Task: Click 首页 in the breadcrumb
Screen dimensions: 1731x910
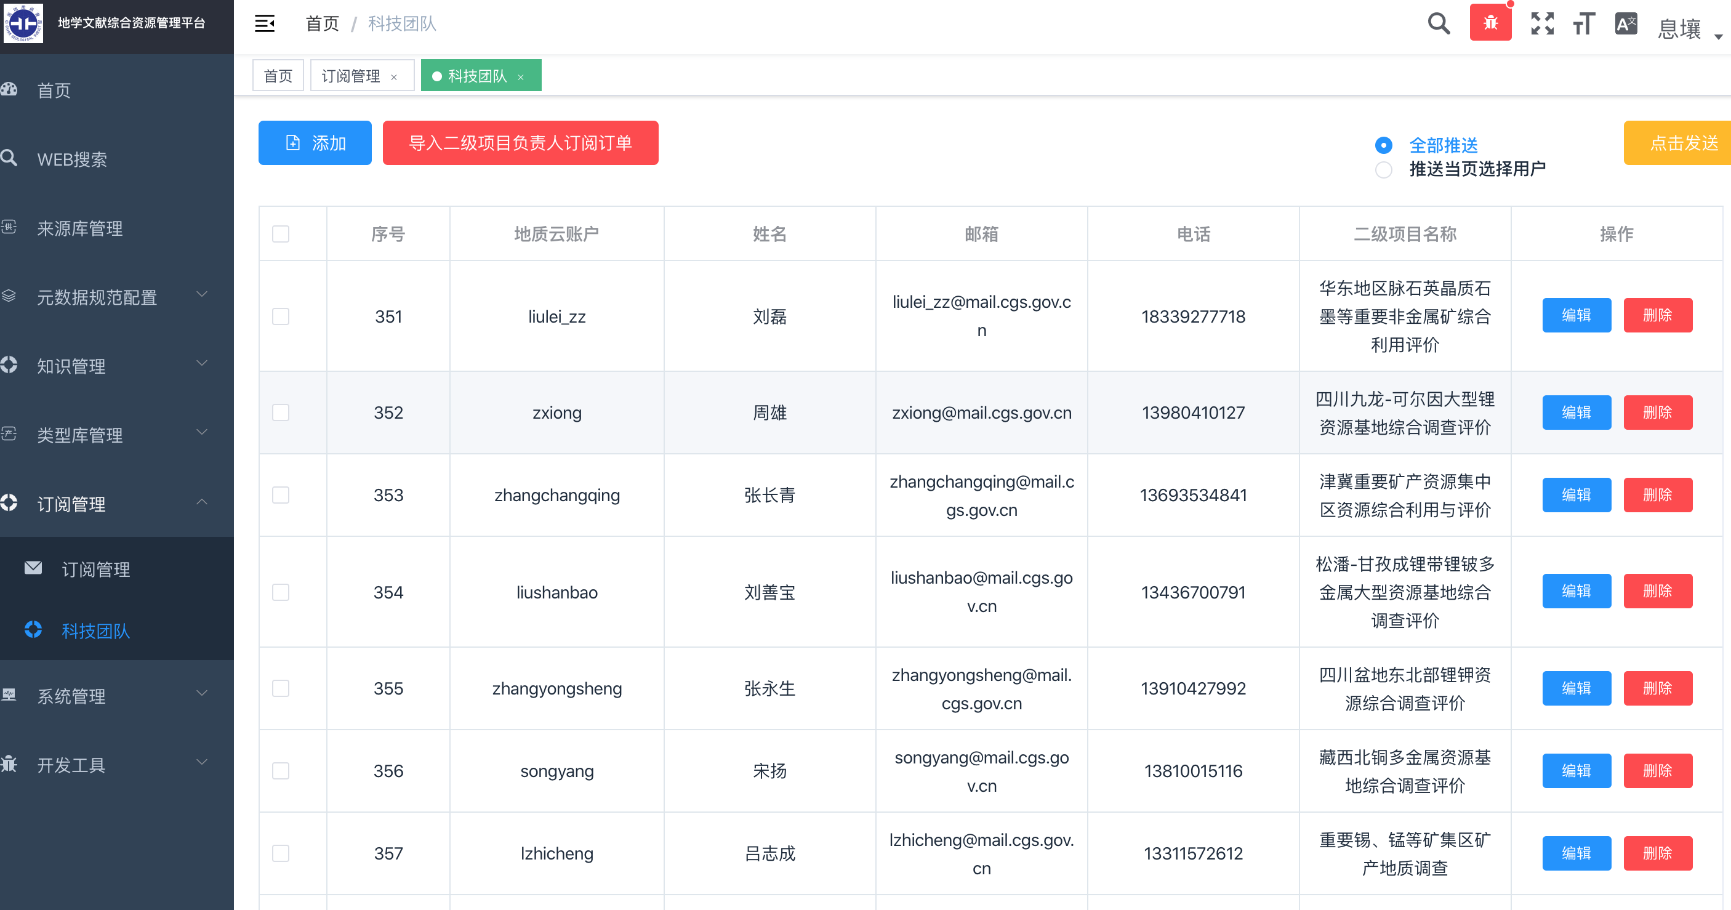Action: 322,23
